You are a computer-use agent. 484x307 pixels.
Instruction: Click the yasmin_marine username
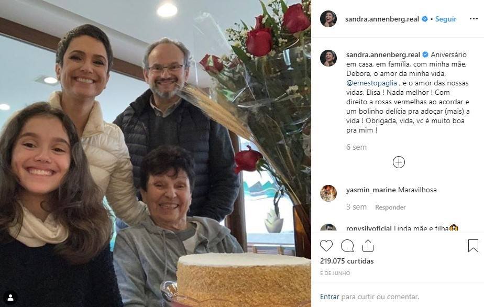371,190
